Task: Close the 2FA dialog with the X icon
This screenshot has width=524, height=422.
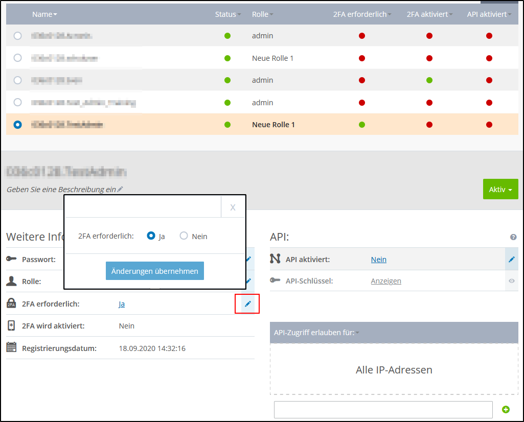Action: coord(233,207)
